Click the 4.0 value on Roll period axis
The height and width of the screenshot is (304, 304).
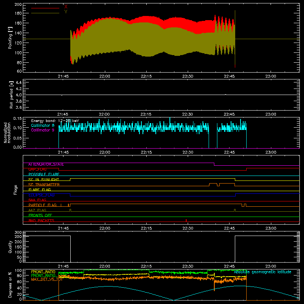pos(19,95)
